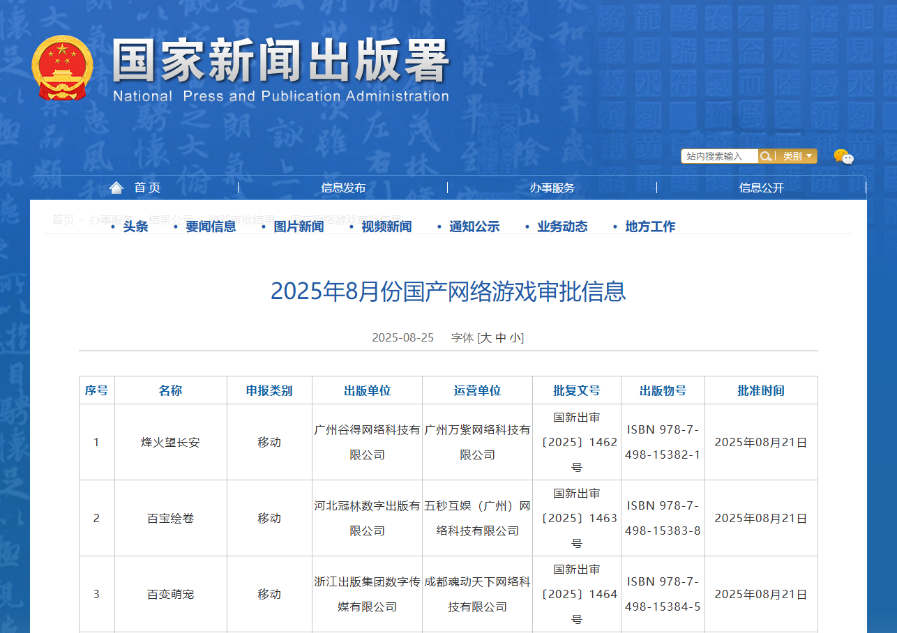Type in the 站内搜索输入 search box
897x633 pixels.
tap(718, 156)
